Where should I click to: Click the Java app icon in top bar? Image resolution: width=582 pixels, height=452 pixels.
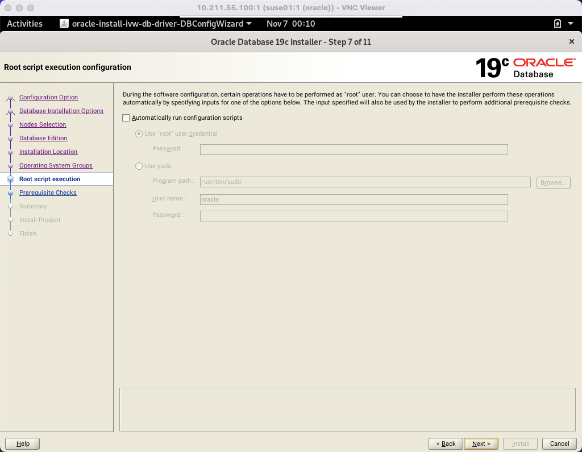point(64,24)
